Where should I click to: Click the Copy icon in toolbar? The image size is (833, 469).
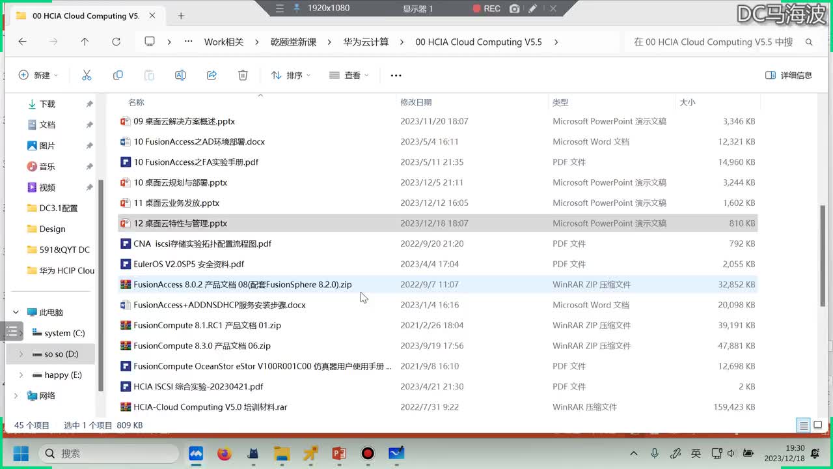[118, 76]
